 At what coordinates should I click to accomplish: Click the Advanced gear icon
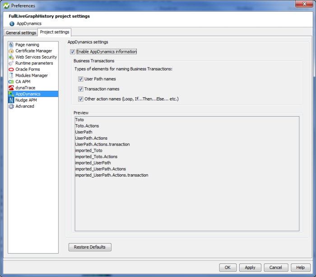tap(11, 106)
